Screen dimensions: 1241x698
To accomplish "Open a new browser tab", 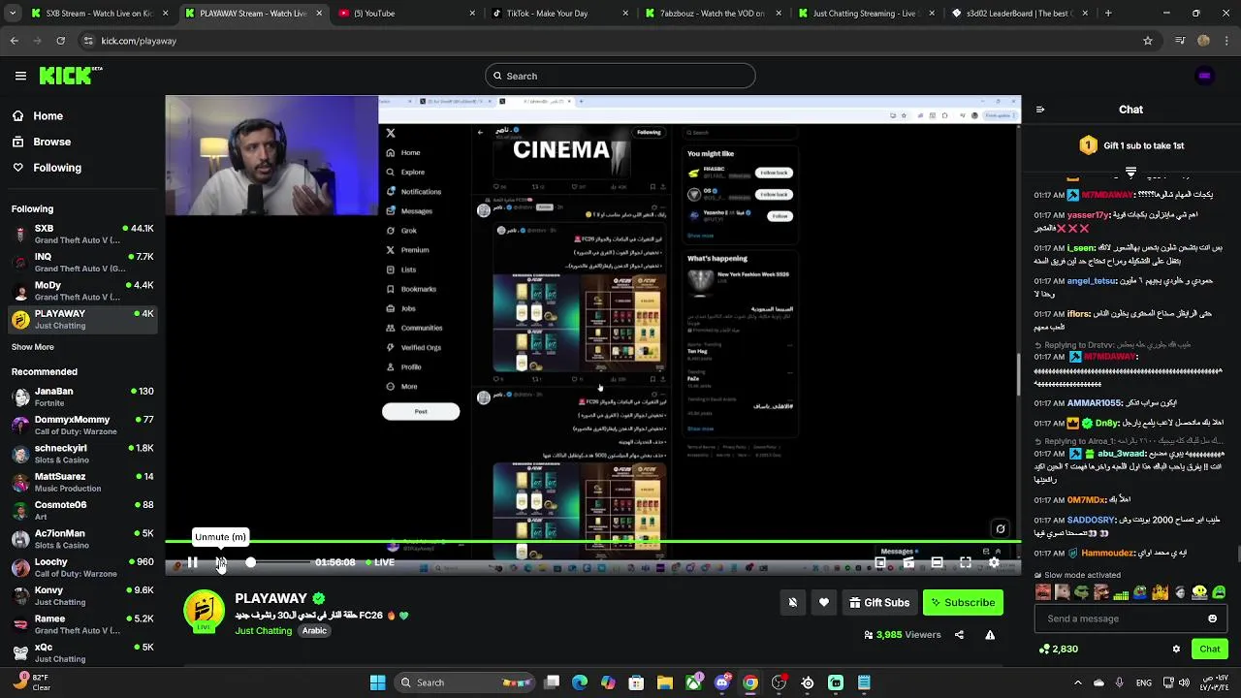I will 1108,14.
